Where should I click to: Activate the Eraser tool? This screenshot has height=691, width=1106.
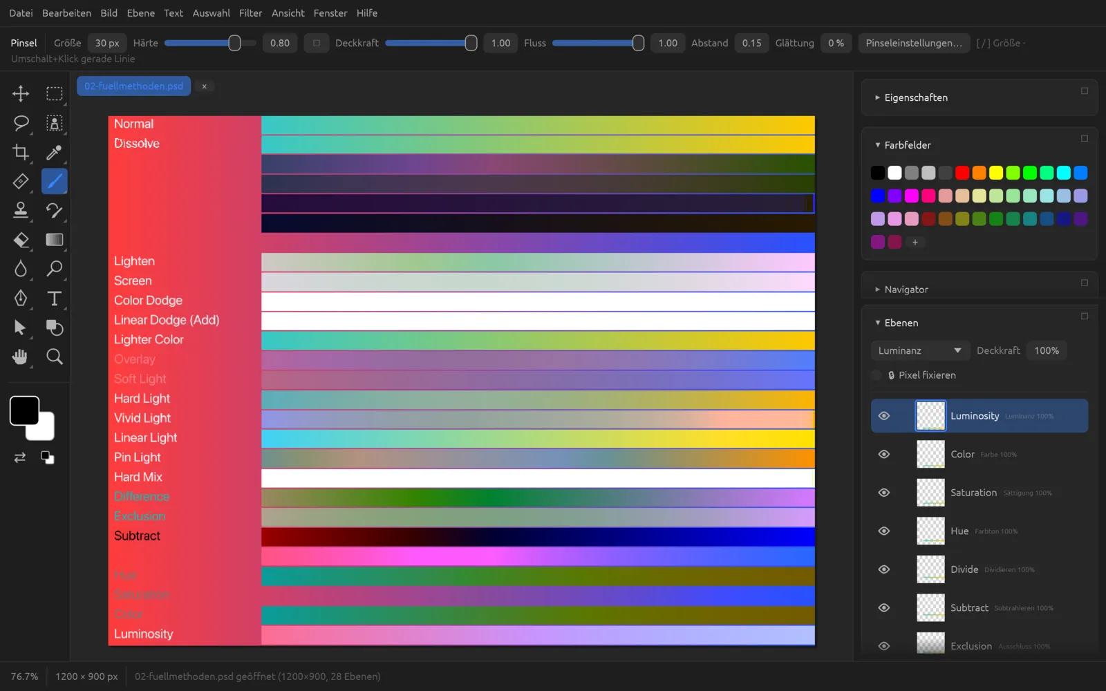[x=21, y=240]
